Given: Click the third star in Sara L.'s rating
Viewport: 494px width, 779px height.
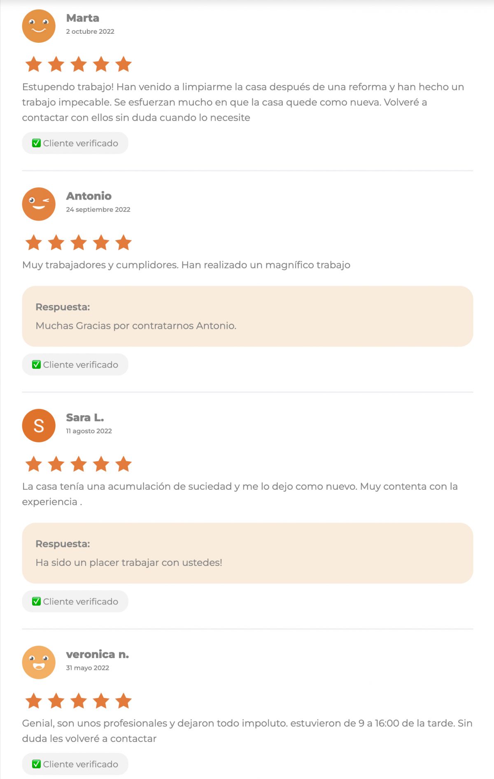Looking at the screenshot, I should (79, 464).
